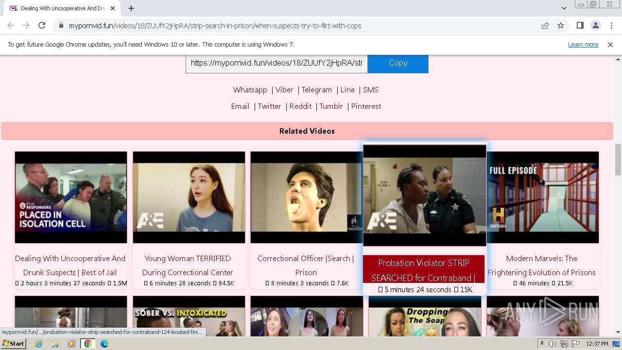This screenshot has width=622, height=350.
Task: Share on Reddit
Action: coord(300,106)
